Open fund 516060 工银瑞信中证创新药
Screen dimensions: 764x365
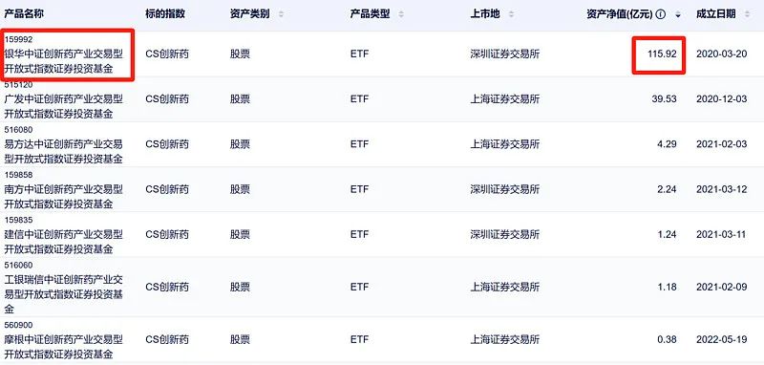click(x=64, y=287)
